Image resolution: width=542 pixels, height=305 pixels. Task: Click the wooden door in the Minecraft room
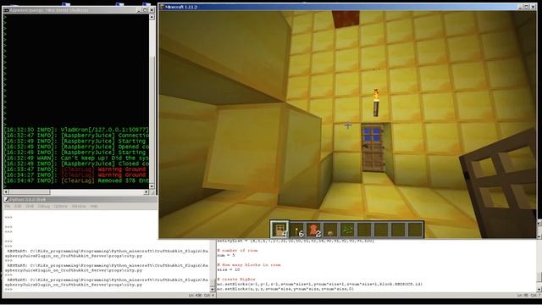coord(373,148)
